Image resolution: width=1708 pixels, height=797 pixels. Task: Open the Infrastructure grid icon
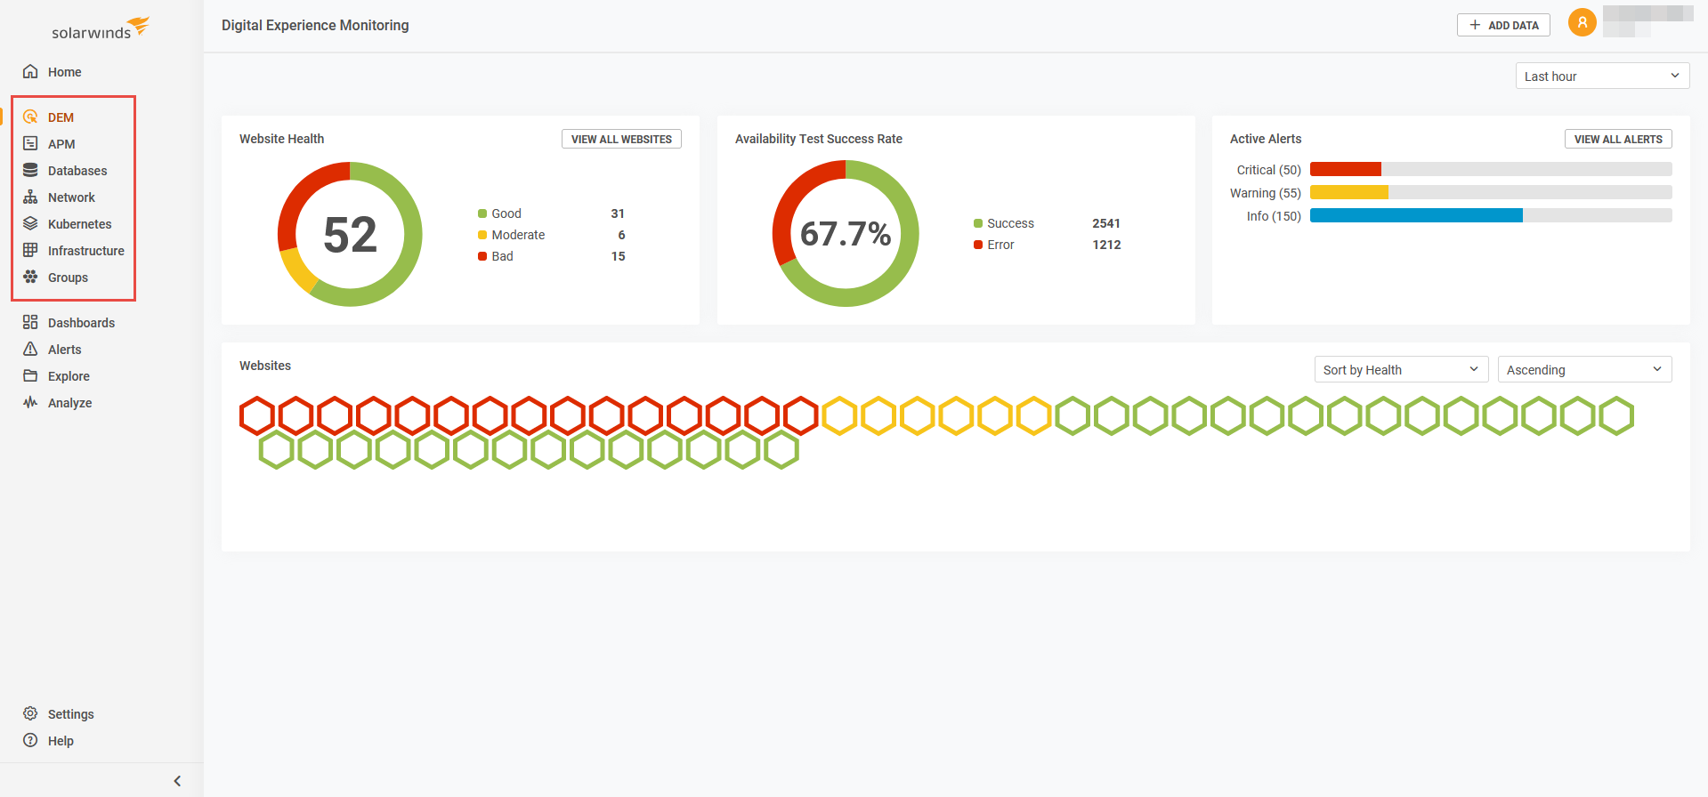pos(30,251)
